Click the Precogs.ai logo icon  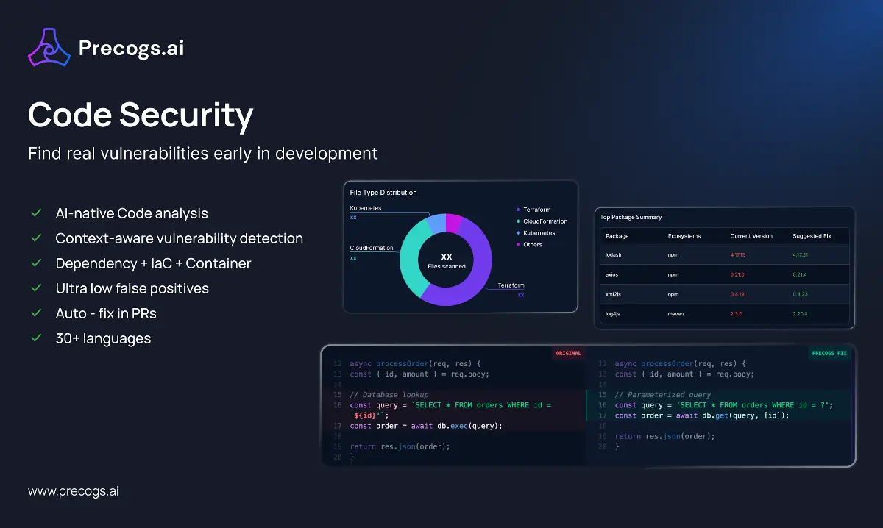[x=49, y=46]
